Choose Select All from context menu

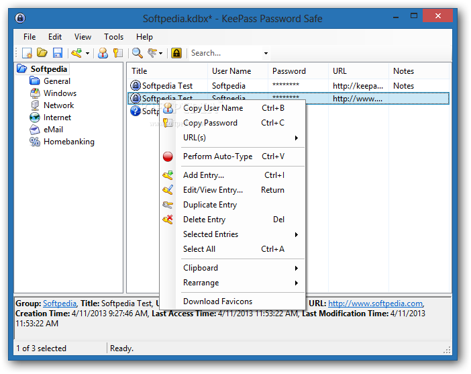pos(233,249)
